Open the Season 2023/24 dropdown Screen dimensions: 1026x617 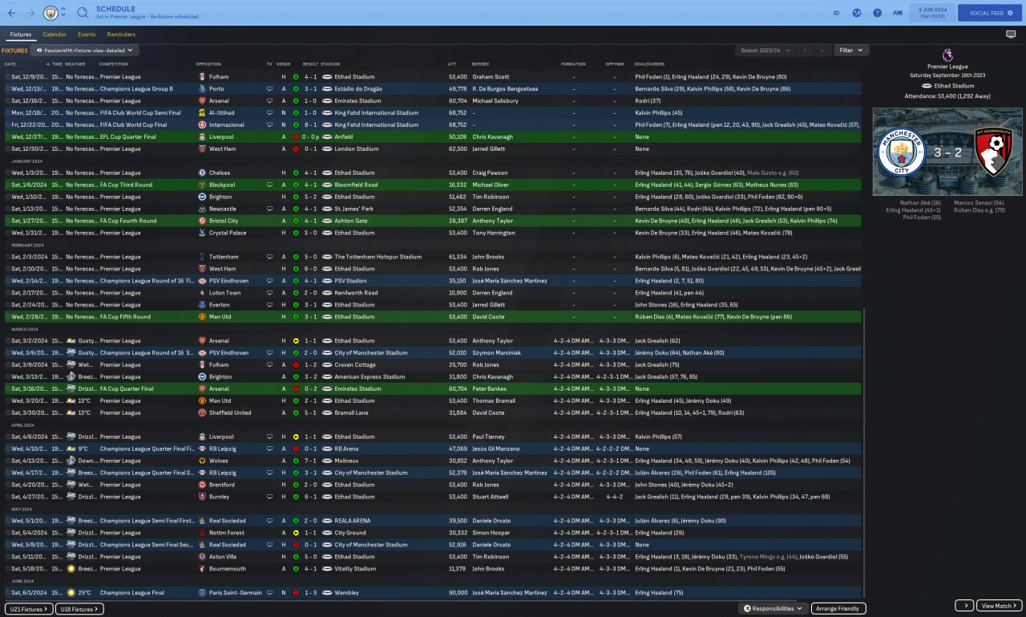[x=765, y=51]
